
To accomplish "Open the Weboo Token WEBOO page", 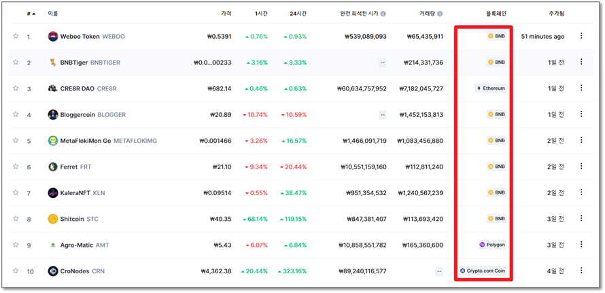I will [92, 36].
